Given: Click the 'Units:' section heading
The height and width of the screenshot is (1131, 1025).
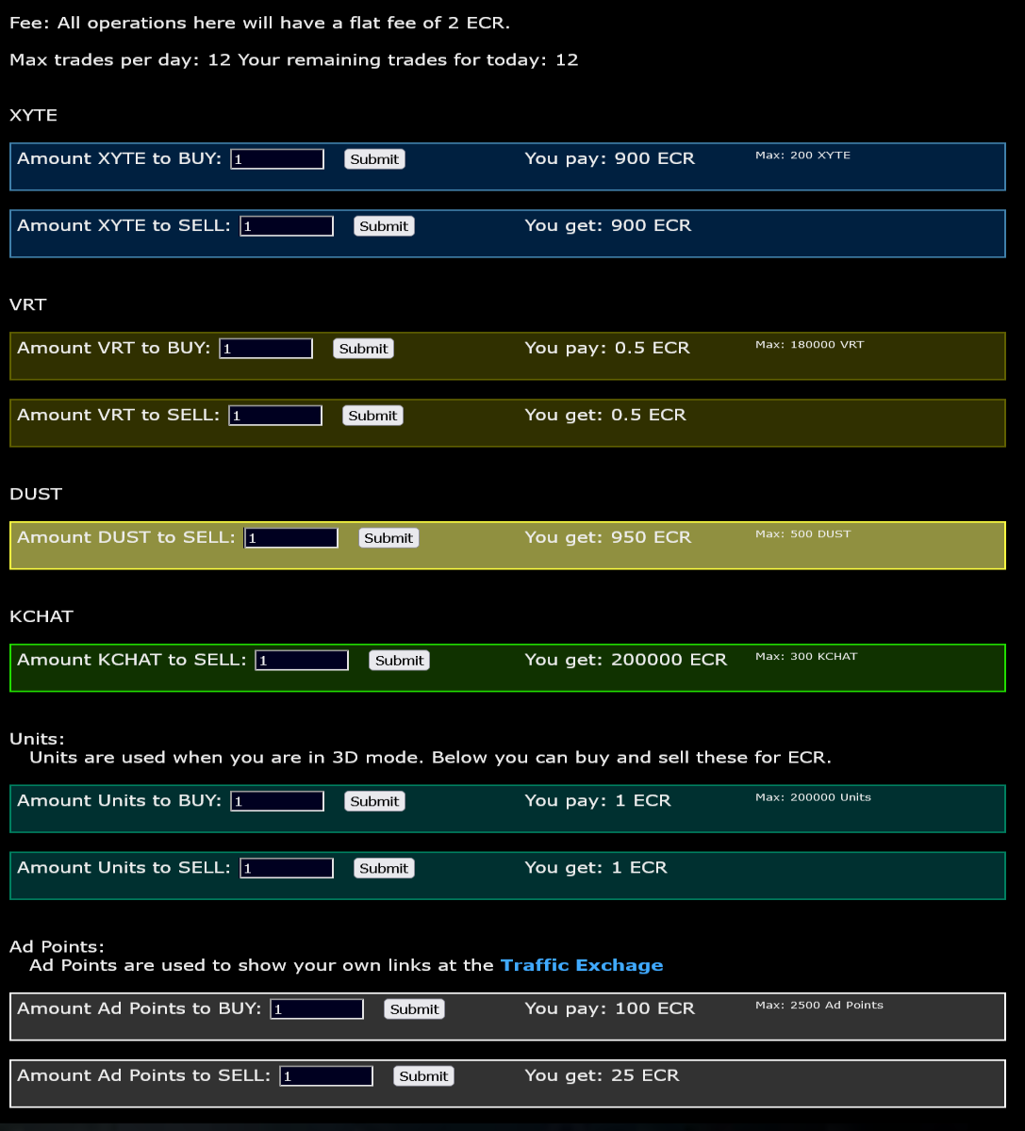Looking at the screenshot, I should 37,739.
